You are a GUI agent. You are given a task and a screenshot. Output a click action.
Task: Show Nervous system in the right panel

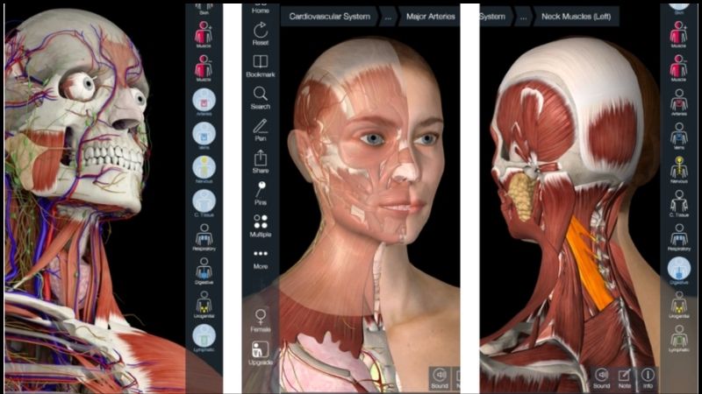click(678, 169)
